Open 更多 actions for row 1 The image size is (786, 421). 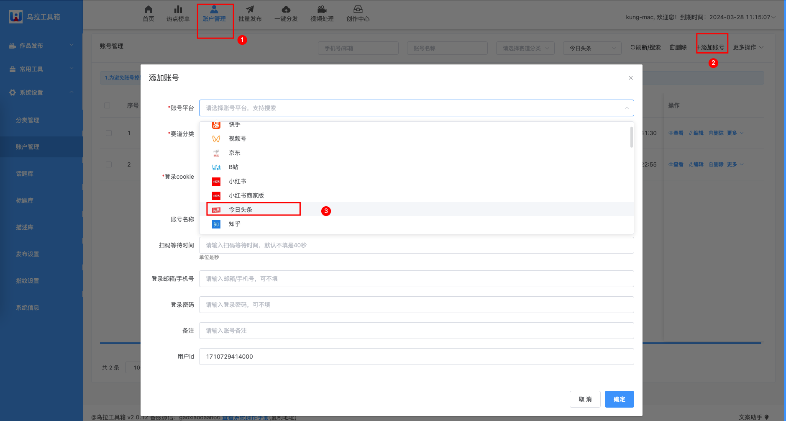735,133
